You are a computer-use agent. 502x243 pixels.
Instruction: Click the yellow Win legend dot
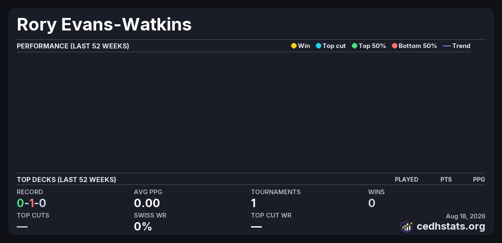point(294,46)
